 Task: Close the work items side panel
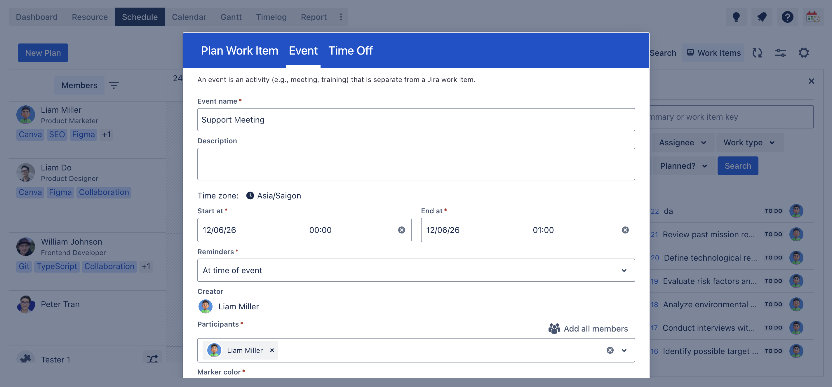(x=811, y=81)
